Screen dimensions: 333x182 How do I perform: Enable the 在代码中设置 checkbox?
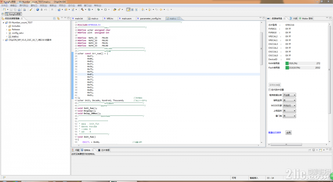270,90
